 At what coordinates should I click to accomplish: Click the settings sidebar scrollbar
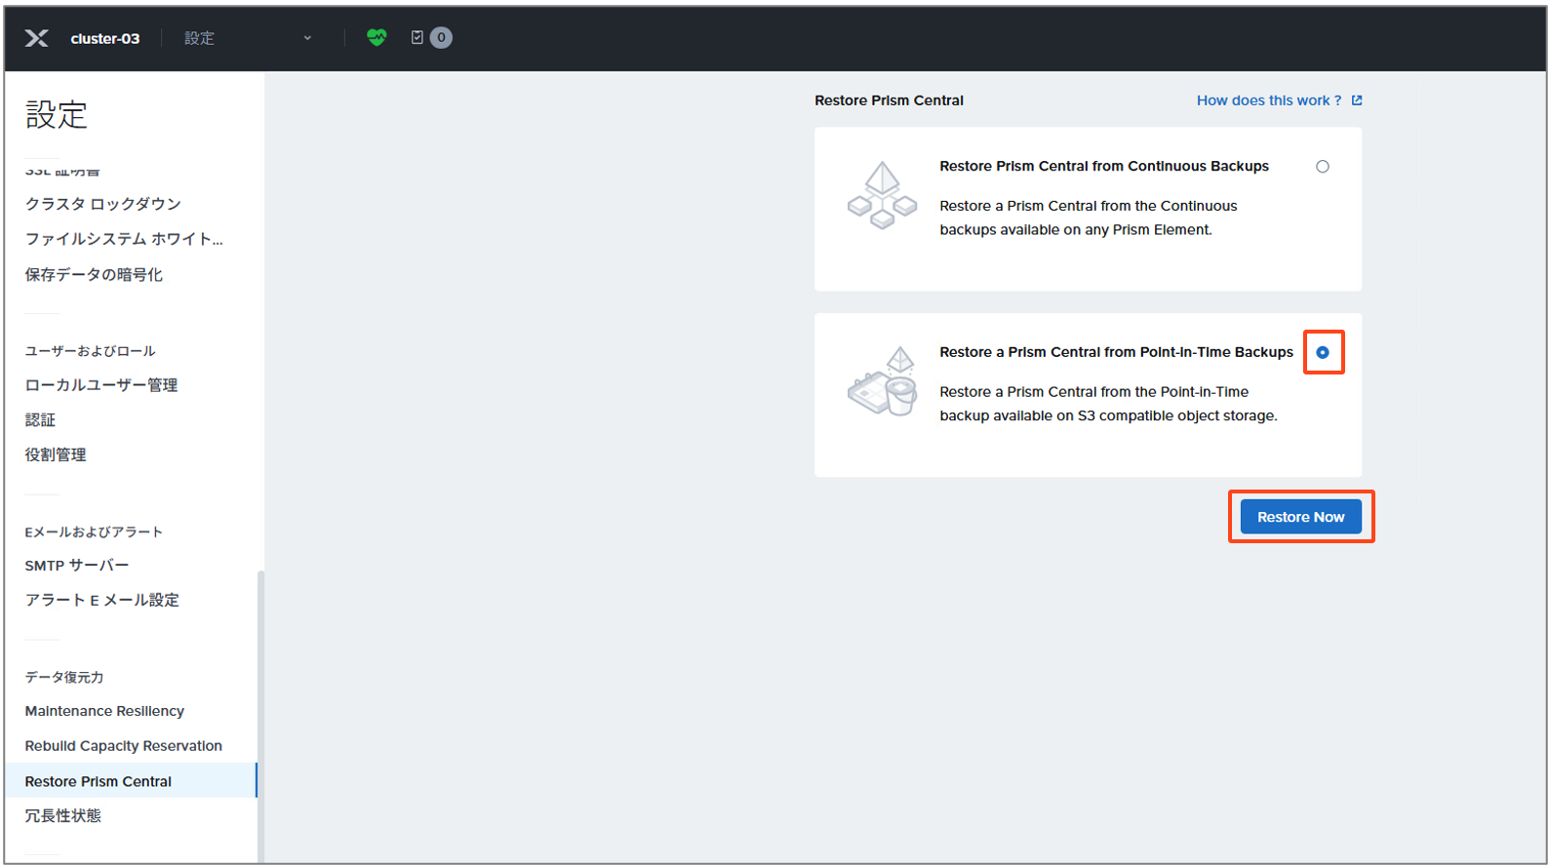pyautogui.click(x=260, y=716)
